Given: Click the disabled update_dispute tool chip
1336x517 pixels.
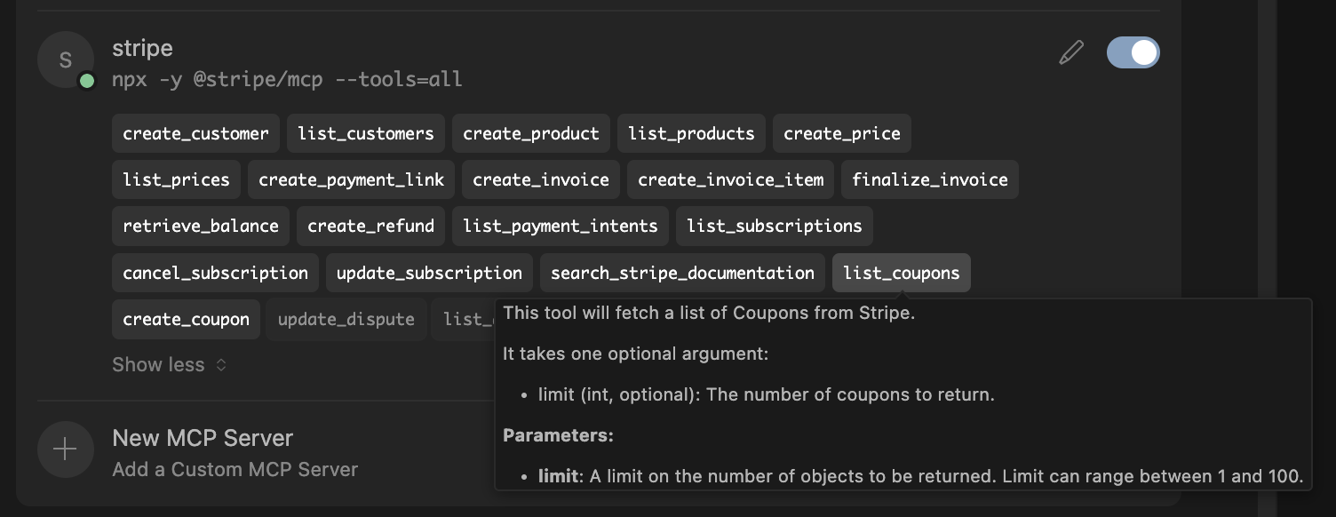Looking at the screenshot, I should coord(346,320).
